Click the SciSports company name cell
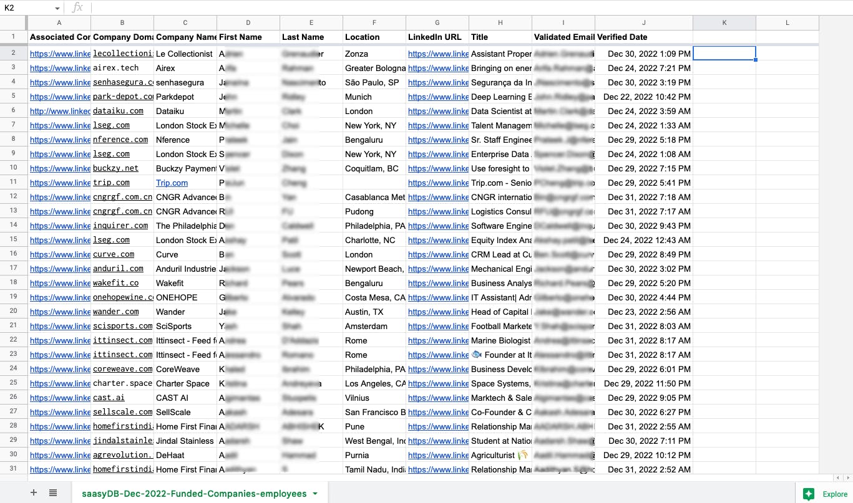 185,326
